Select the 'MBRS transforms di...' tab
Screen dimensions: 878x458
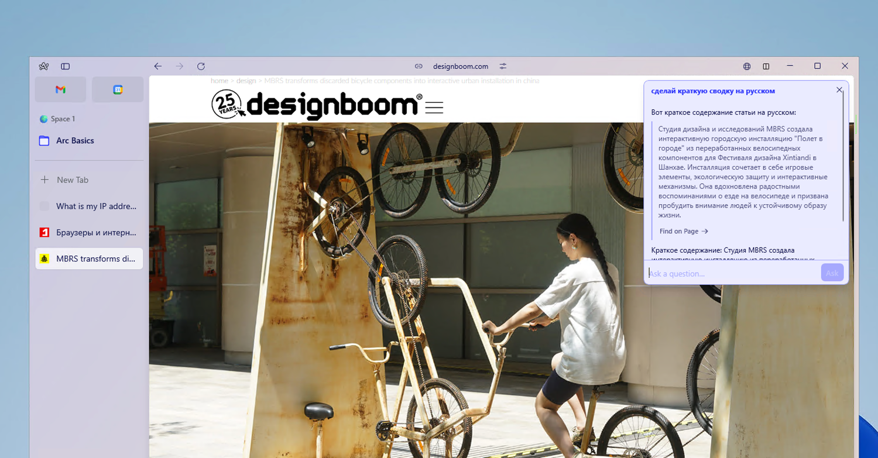89,259
